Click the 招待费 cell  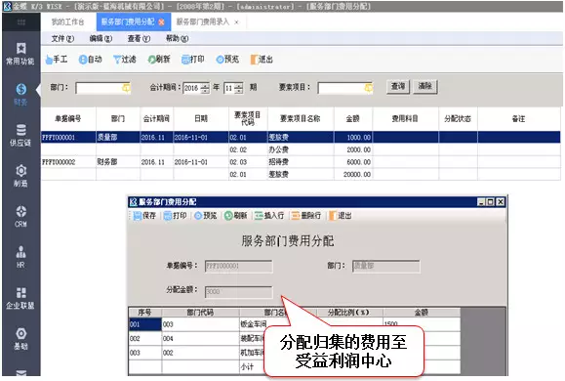click(301, 162)
